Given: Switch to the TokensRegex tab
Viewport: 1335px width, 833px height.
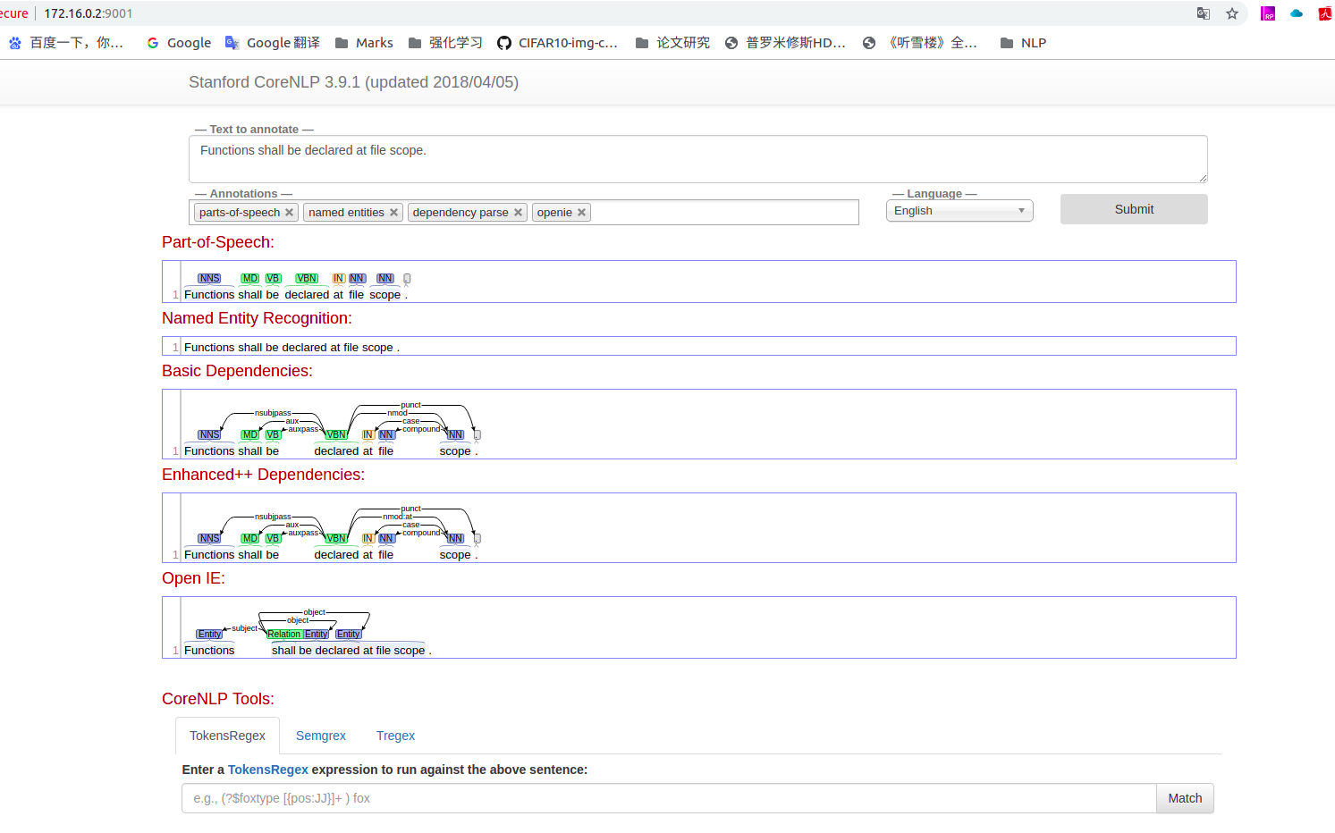Looking at the screenshot, I should [x=227, y=736].
